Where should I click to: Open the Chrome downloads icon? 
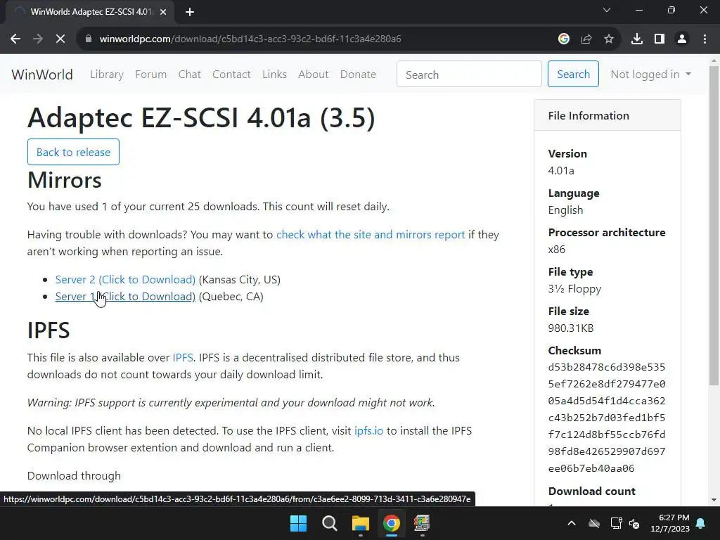pyautogui.click(x=637, y=39)
